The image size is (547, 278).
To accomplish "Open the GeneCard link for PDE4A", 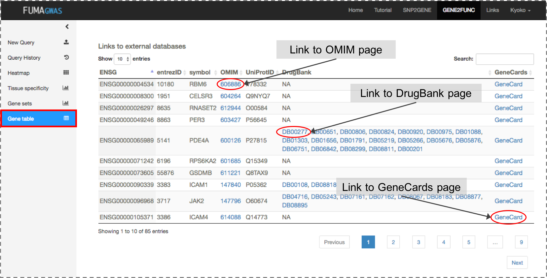I will (508, 140).
